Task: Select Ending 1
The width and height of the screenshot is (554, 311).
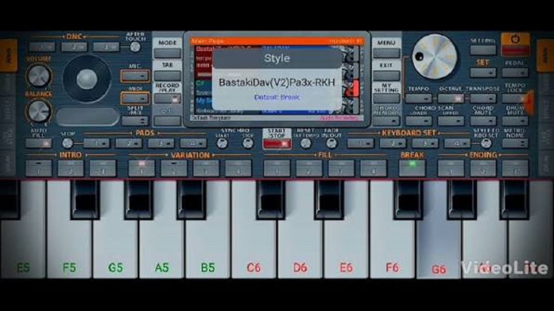Action: (x=451, y=168)
